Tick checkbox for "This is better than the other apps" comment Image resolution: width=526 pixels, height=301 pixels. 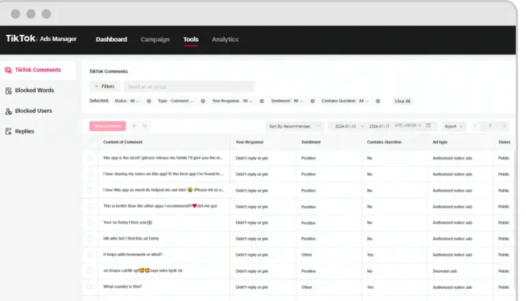pos(89,206)
